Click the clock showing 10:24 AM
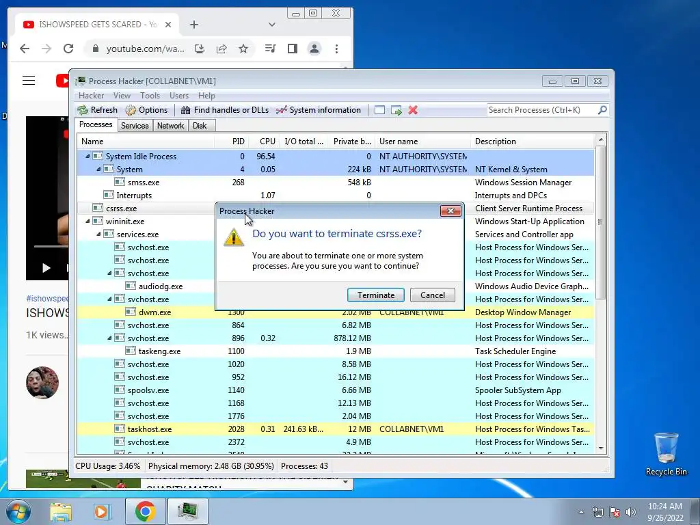This screenshot has height=525, width=700. (x=665, y=507)
